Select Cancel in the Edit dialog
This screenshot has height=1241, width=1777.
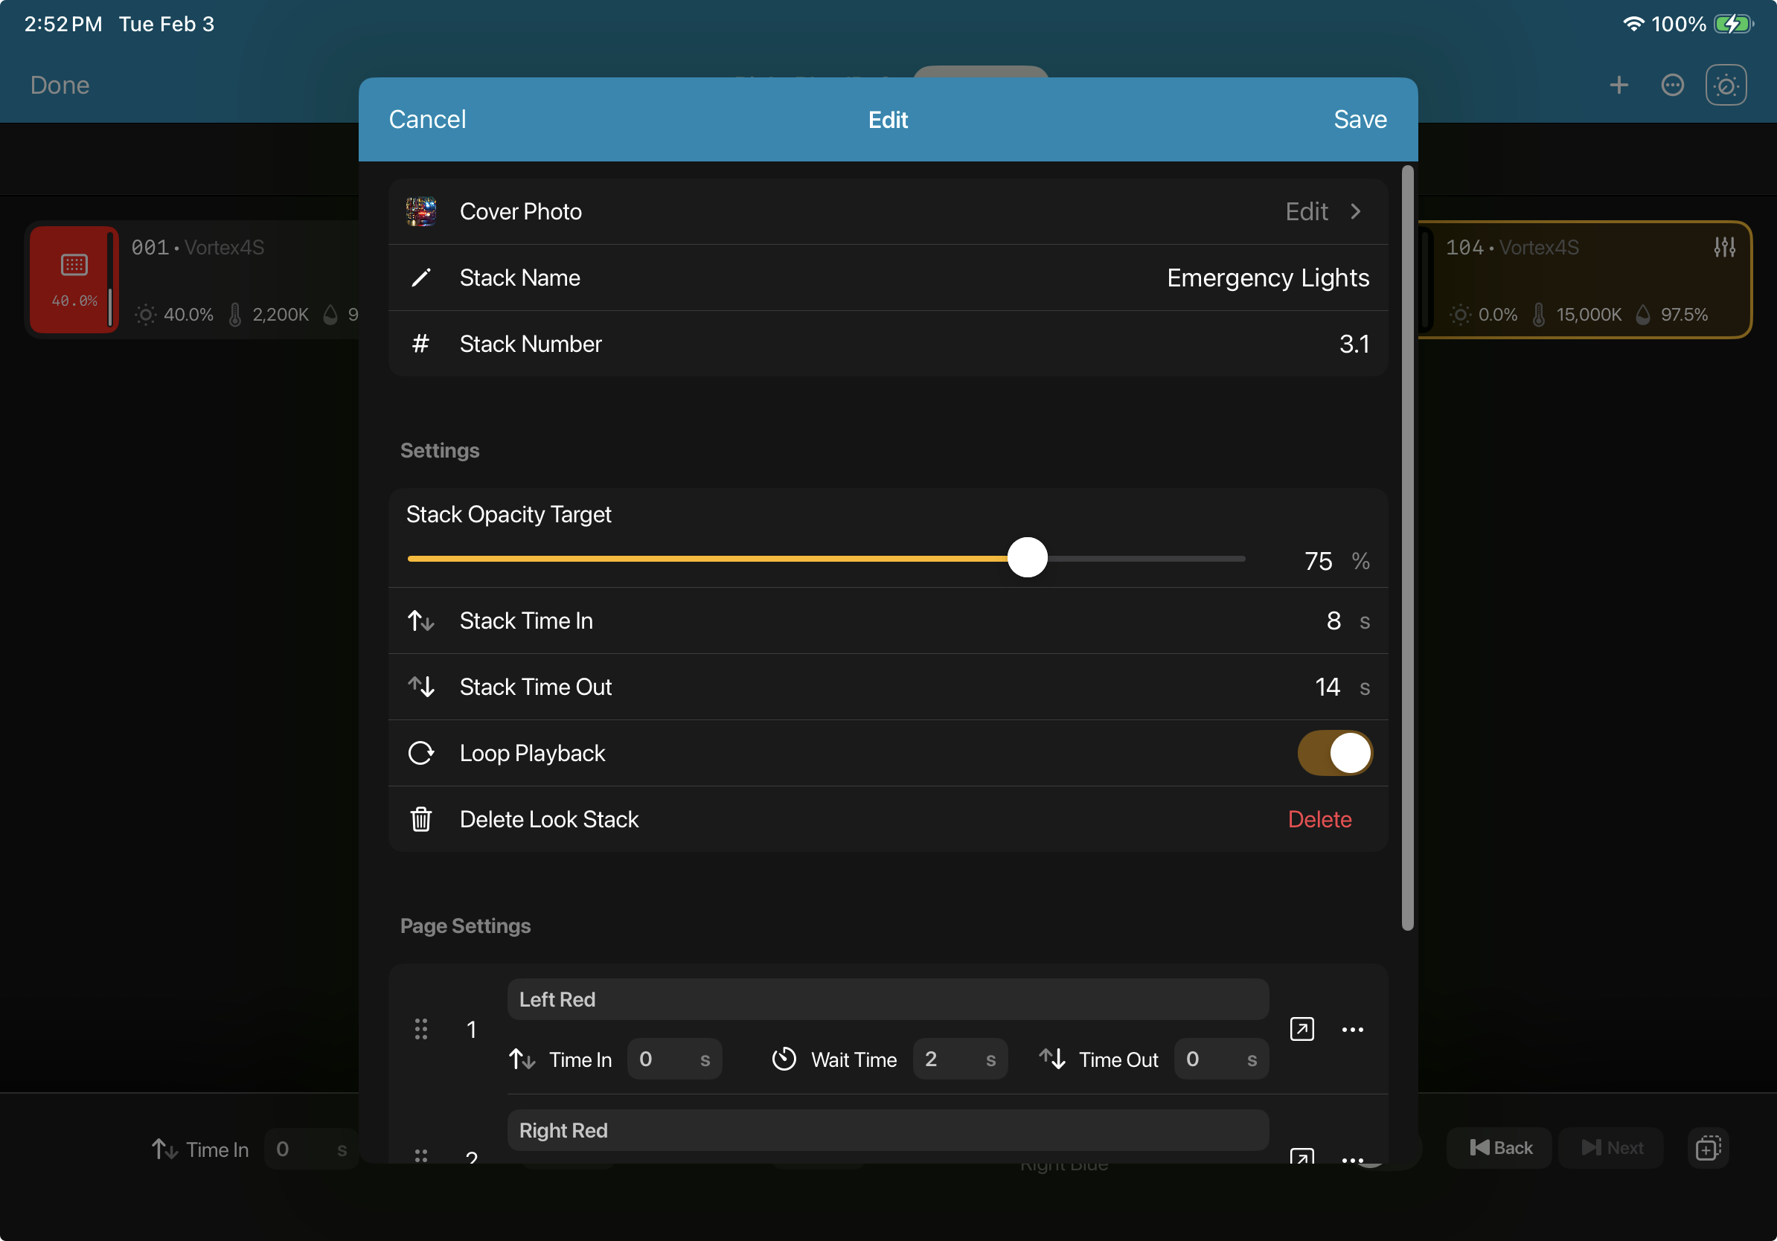click(427, 119)
